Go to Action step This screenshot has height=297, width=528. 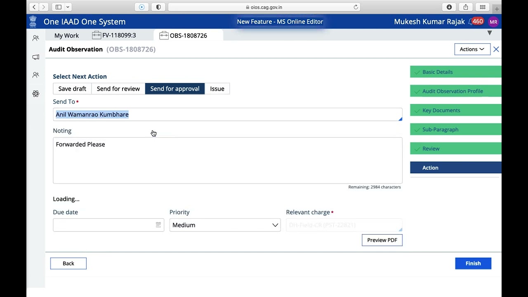456,167
